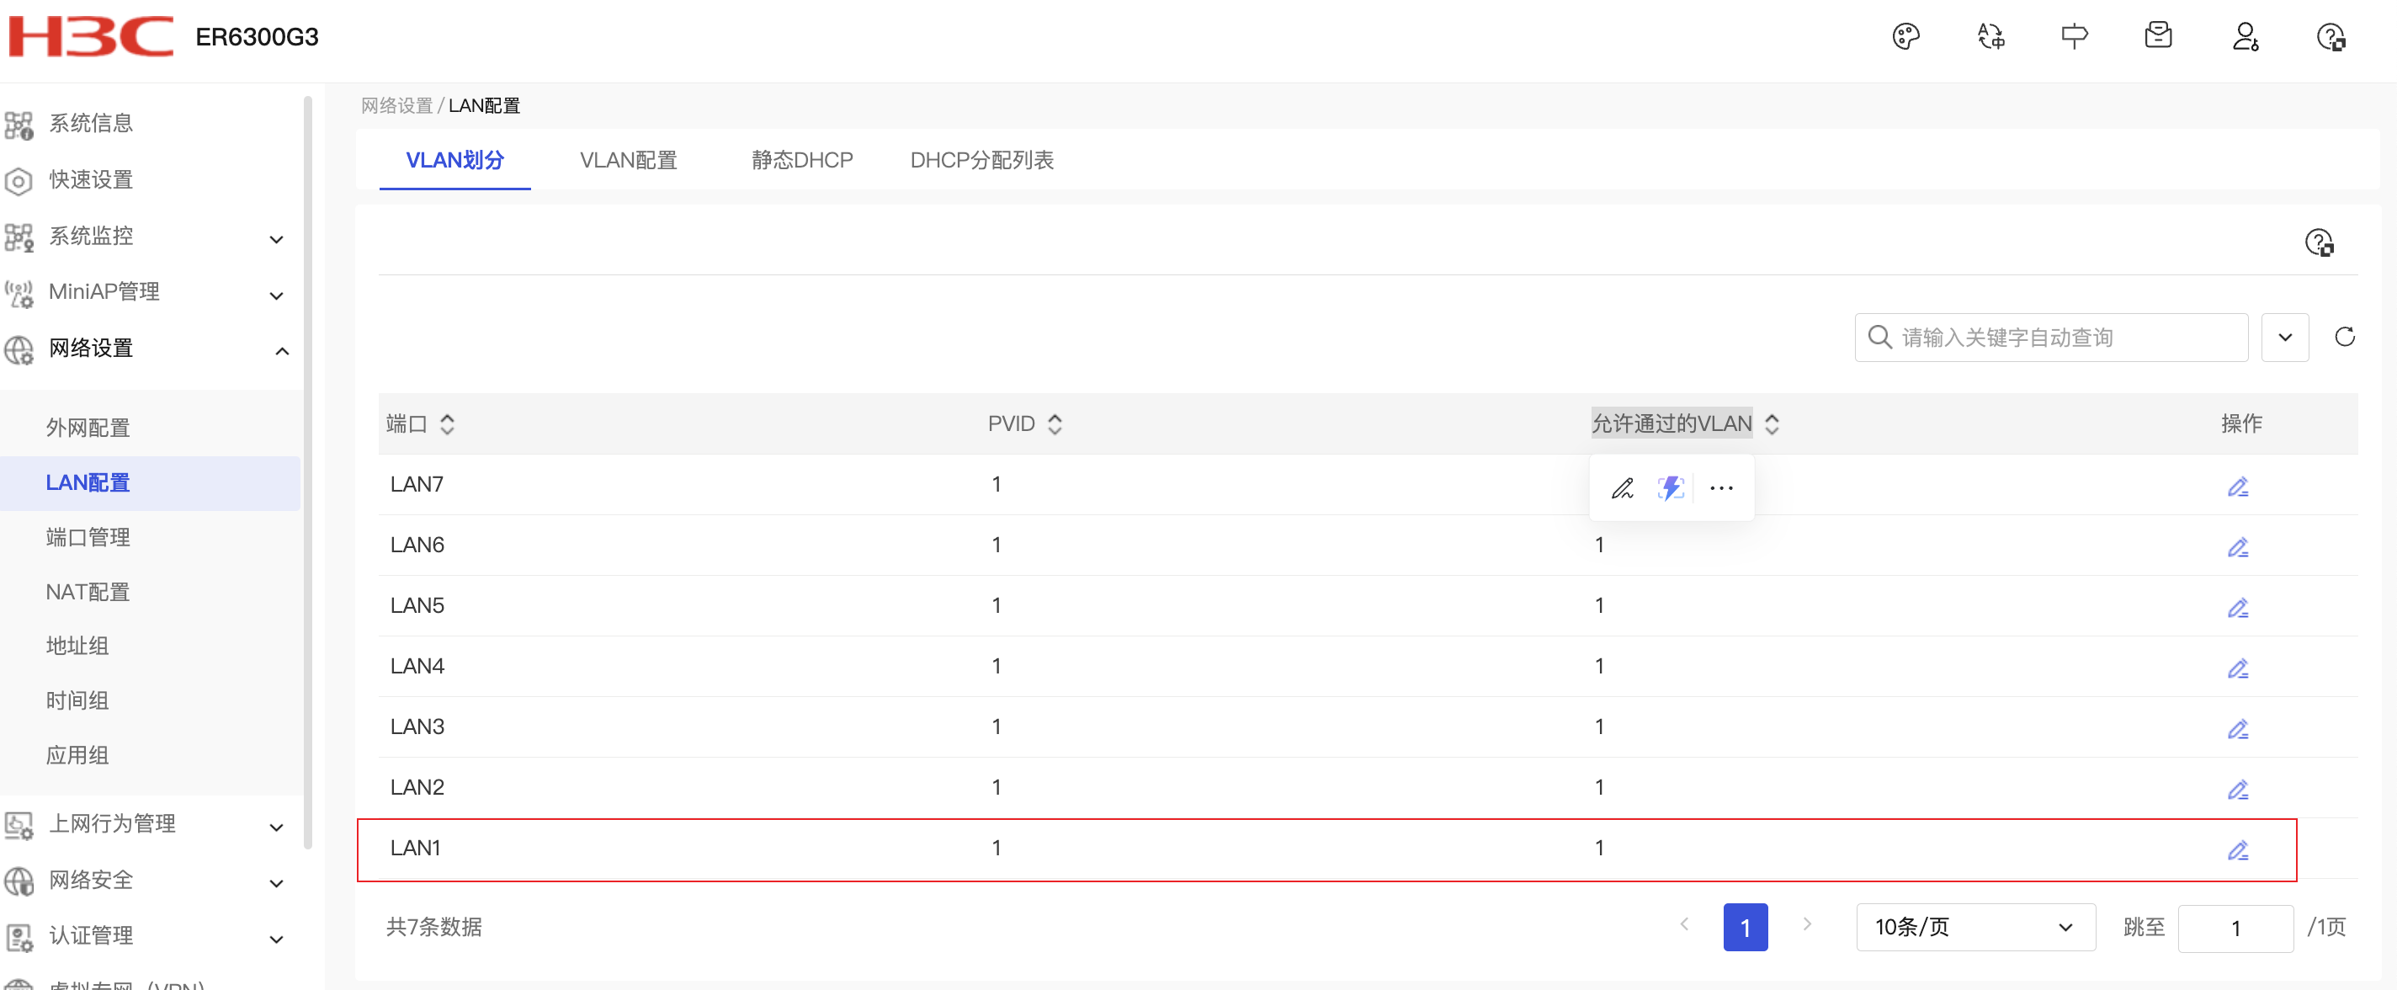Click the help icon above the table

point(2317,242)
